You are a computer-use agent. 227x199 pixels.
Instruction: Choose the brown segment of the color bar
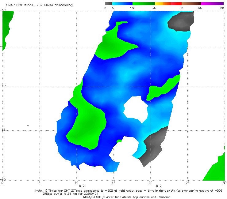(191, 4)
